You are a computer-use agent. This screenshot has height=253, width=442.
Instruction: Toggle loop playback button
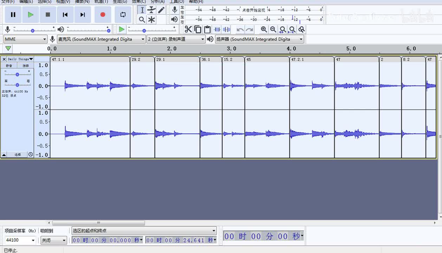[123, 14]
